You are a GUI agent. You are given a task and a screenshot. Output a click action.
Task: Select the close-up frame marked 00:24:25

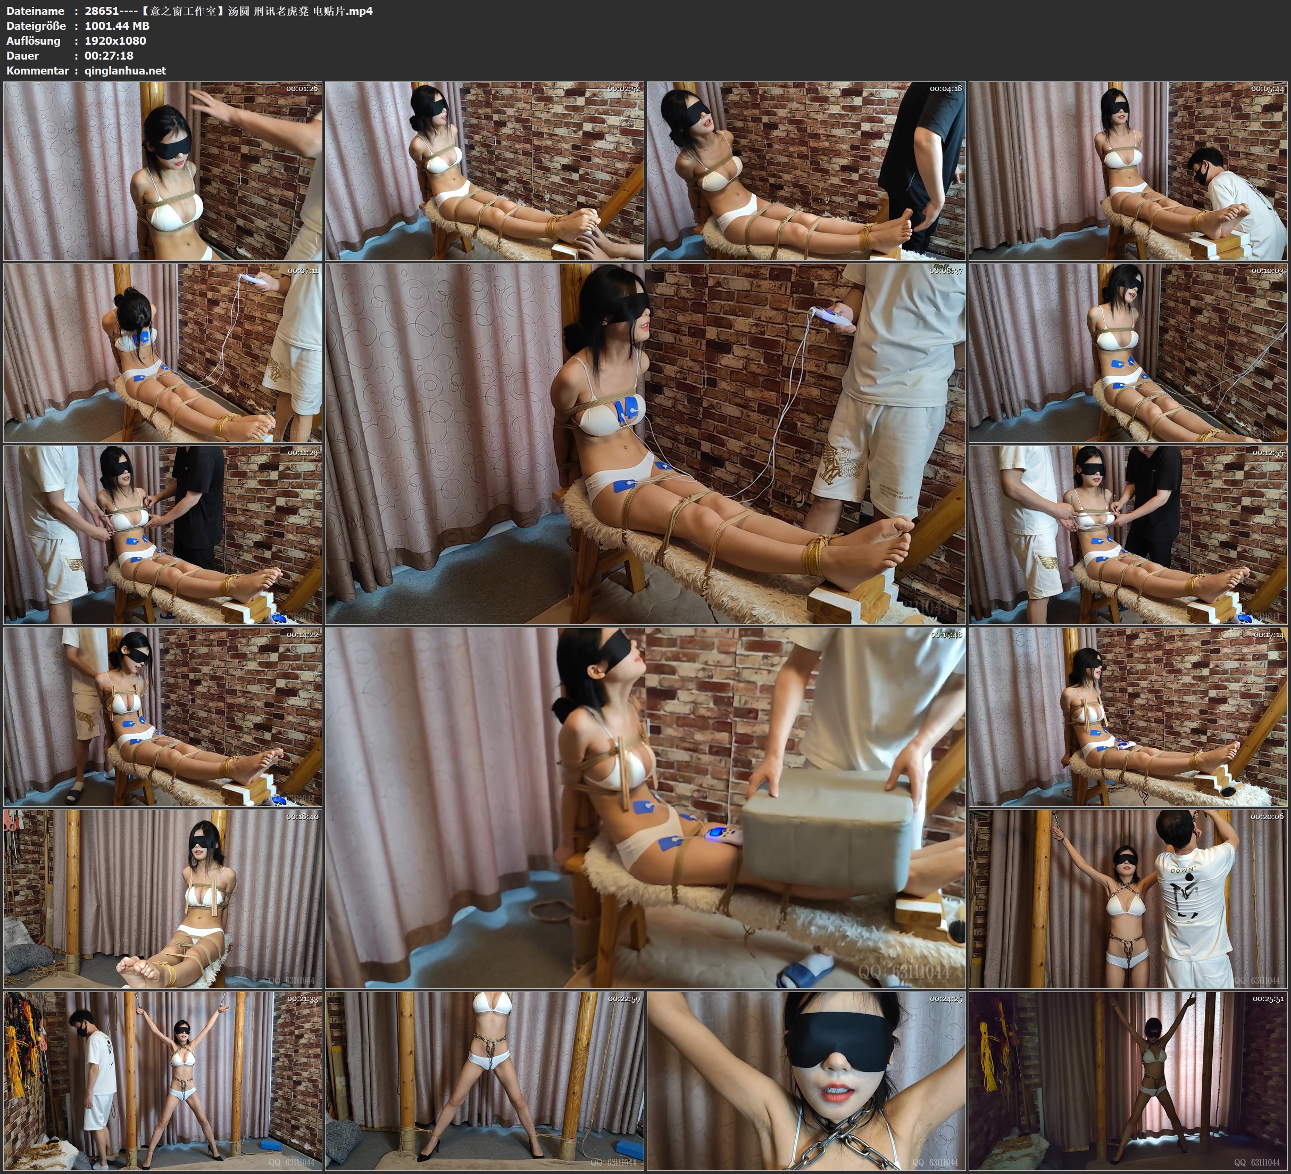click(x=806, y=1080)
